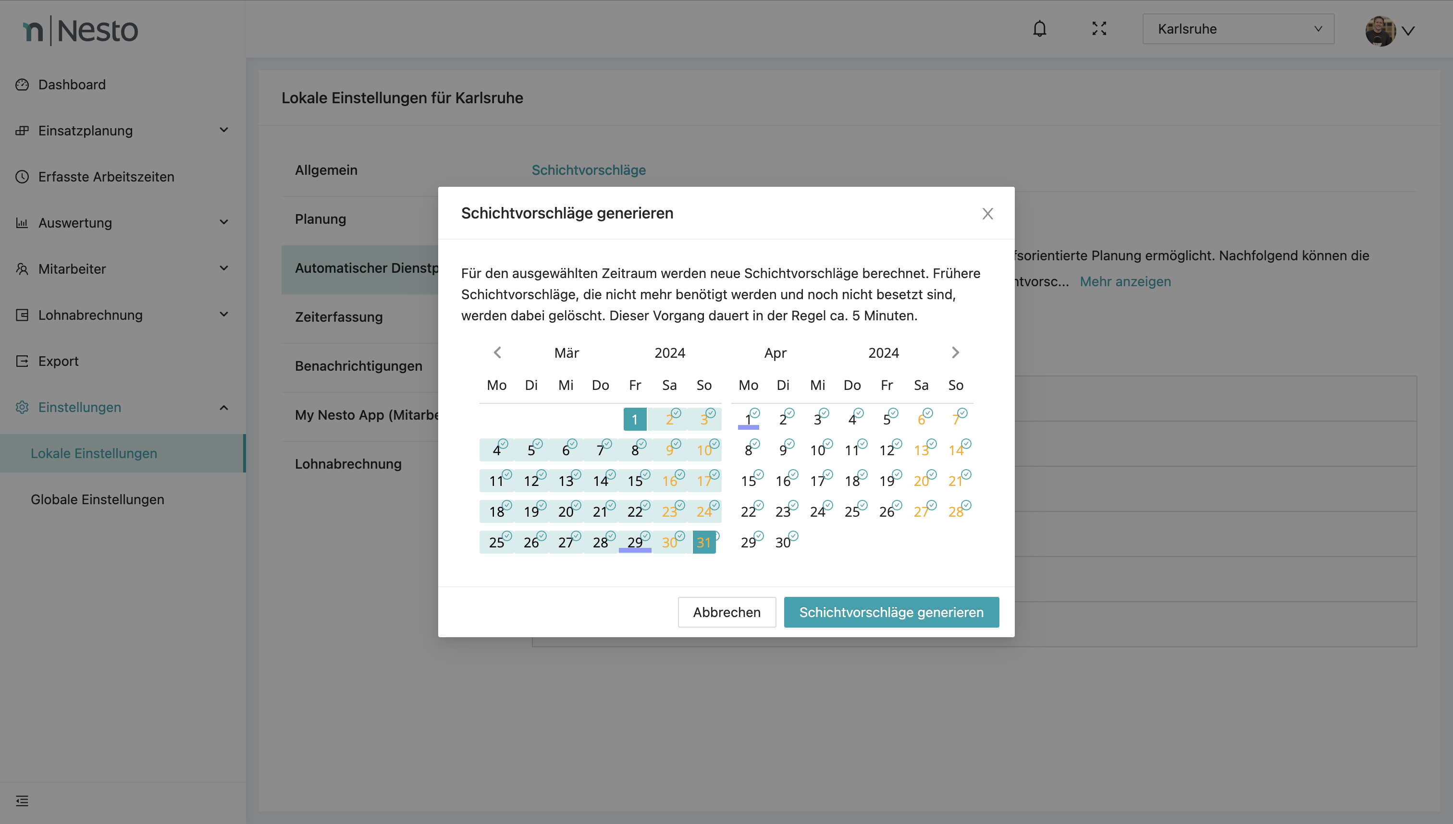Select April 15 in the calendar
Image resolution: width=1453 pixels, height=824 pixels.
(x=748, y=481)
